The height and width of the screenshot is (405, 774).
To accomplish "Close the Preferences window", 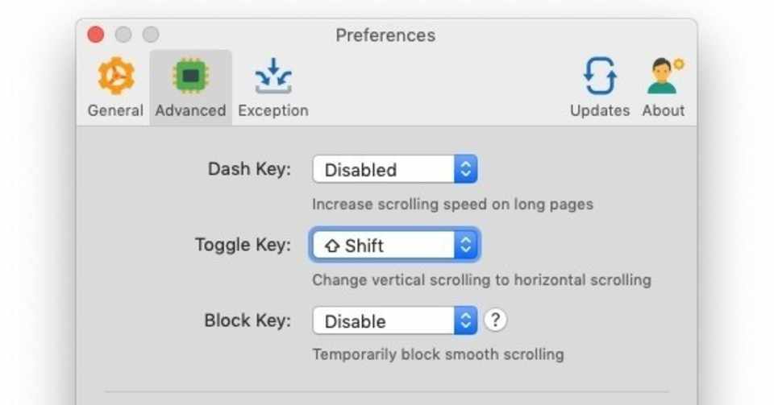I will 96,35.
